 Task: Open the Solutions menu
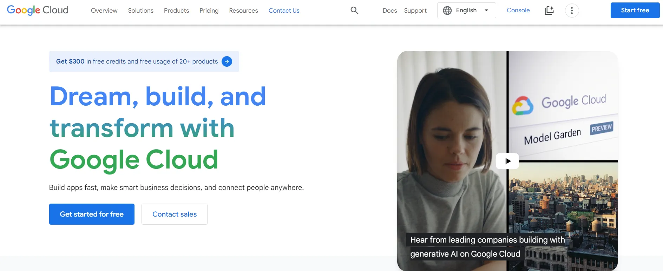(x=140, y=11)
